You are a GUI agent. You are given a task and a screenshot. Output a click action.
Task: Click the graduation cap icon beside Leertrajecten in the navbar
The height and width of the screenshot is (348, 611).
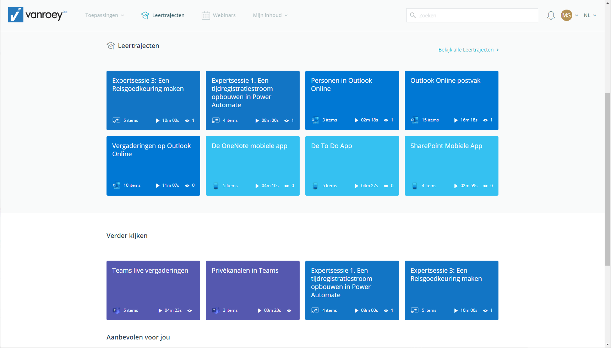point(145,15)
